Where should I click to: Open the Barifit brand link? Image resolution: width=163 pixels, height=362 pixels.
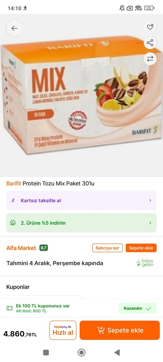(14, 183)
